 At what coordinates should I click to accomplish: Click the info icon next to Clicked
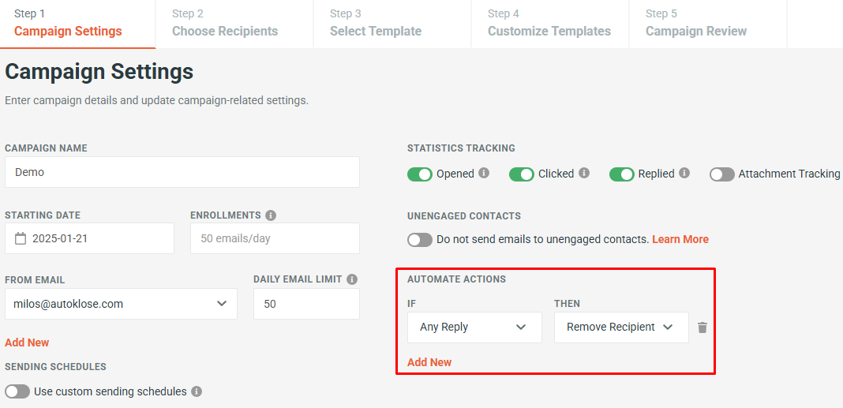click(584, 173)
